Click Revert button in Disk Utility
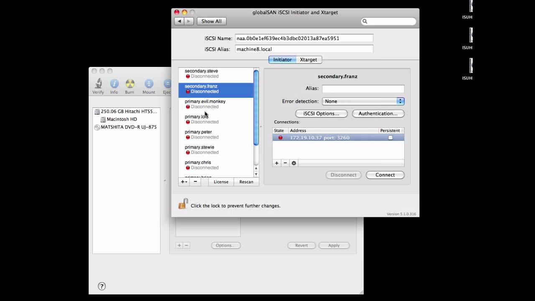 [301, 245]
